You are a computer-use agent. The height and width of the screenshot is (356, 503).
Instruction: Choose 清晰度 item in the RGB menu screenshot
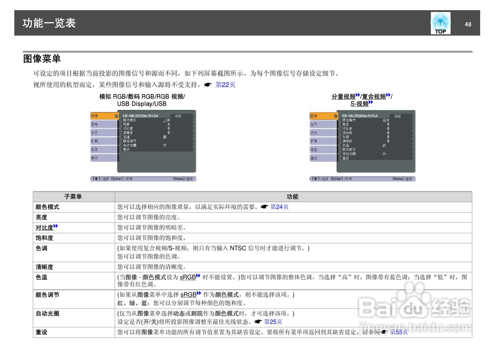point(157,133)
